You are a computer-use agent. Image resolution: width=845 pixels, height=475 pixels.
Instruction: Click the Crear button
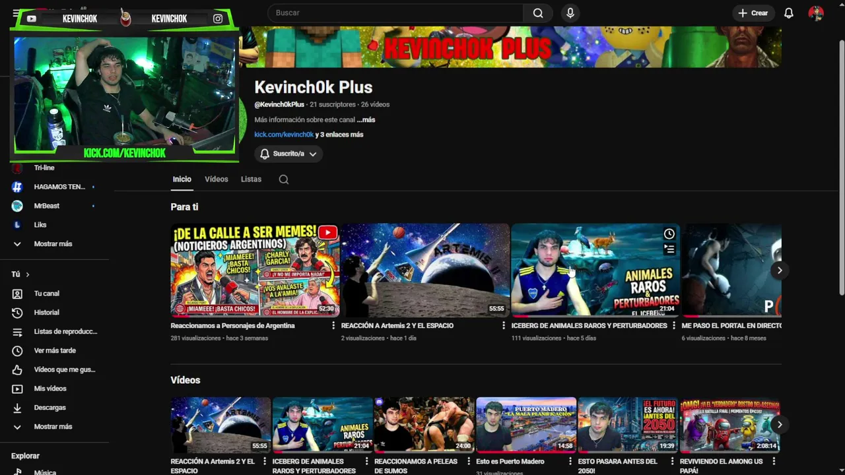point(753,13)
